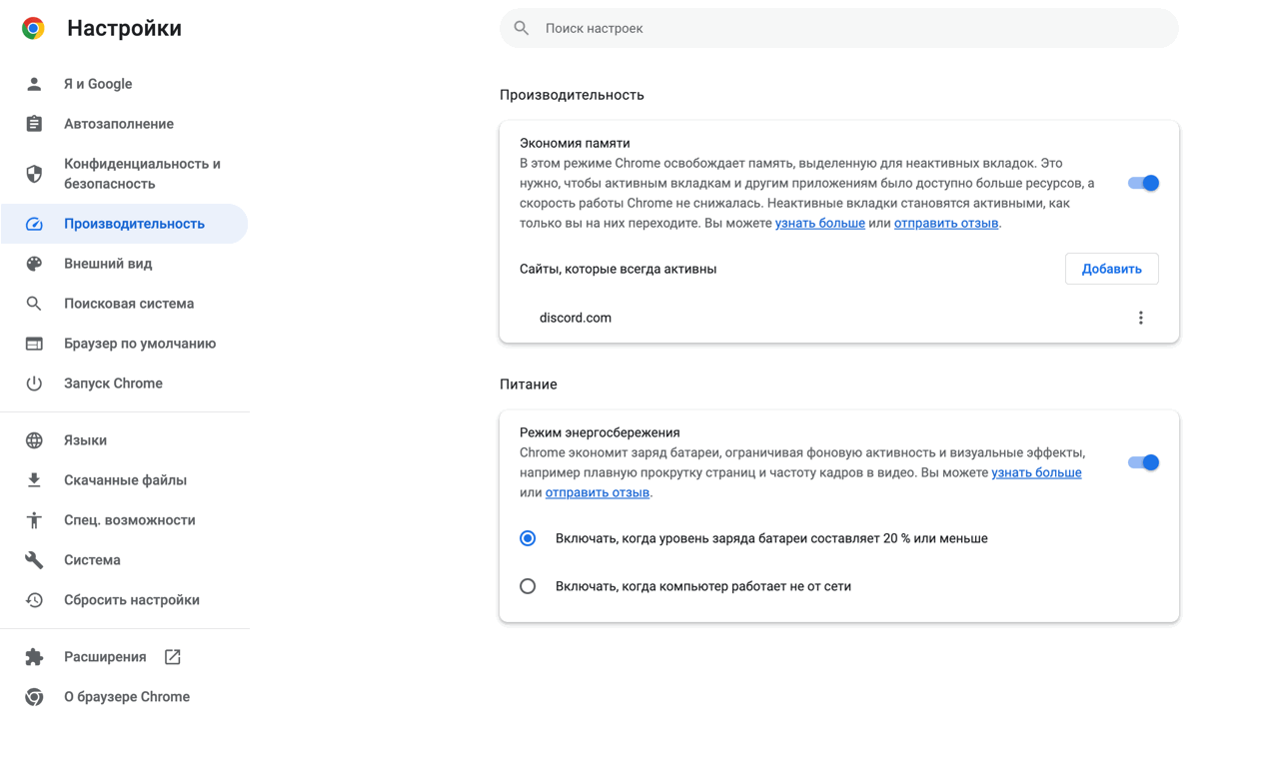Select 'Включать, когда компьютер работает не от сети'
1281x767 pixels.
[x=528, y=586]
